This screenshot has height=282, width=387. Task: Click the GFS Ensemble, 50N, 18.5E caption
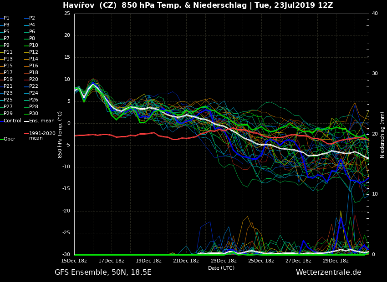pyautogui.click(x=103, y=272)
